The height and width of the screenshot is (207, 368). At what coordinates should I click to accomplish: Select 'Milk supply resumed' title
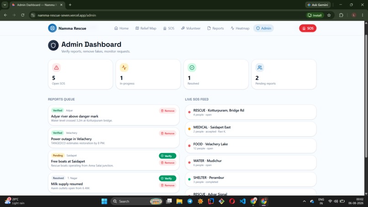[x=67, y=184]
